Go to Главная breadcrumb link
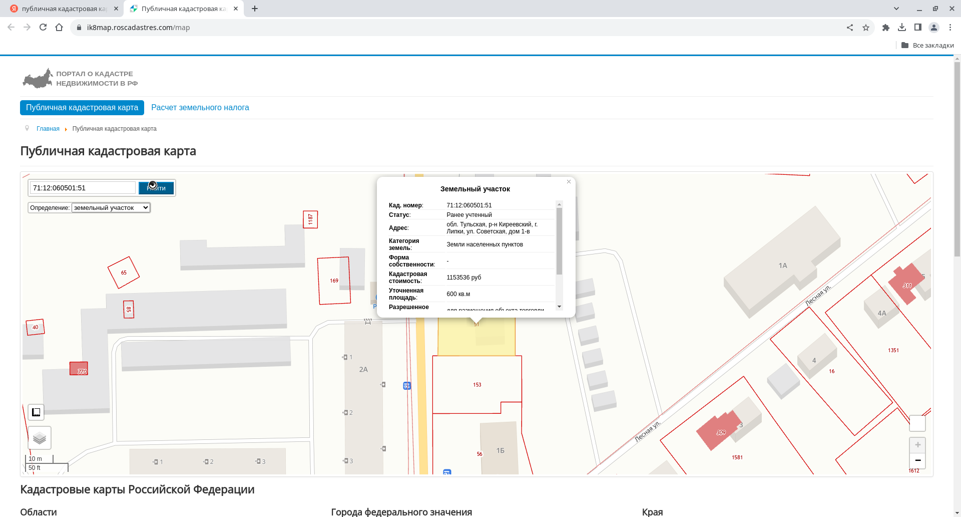The height and width of the screenshot is (517, 961). click(48, 129)
